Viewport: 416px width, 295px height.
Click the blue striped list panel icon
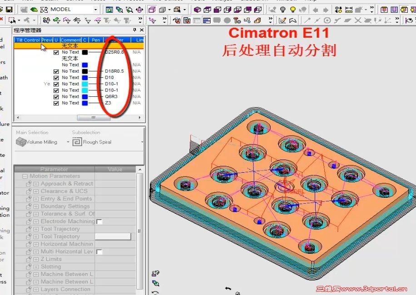(x=207, y=20)
